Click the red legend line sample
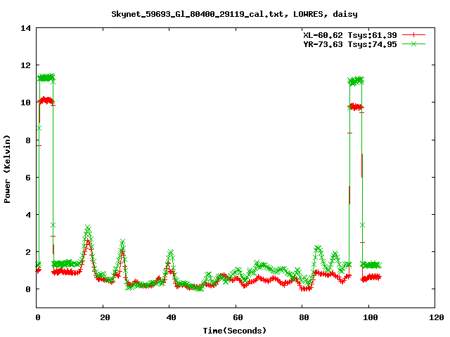This screenshot has height=337, width=450. click(413, 35)
